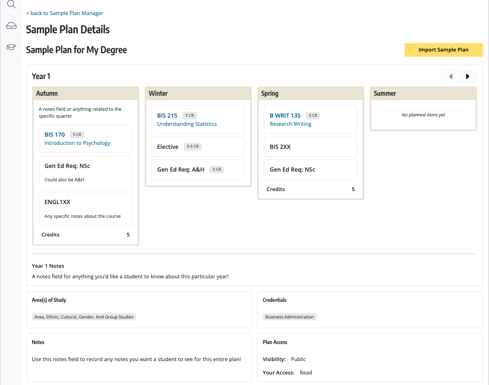Click Area, Ethnic, Cultural, Gender studies tag
Image resolution: width=489 pixels, height=385 pixels.
pyautogui.click(x=84, y=317)
